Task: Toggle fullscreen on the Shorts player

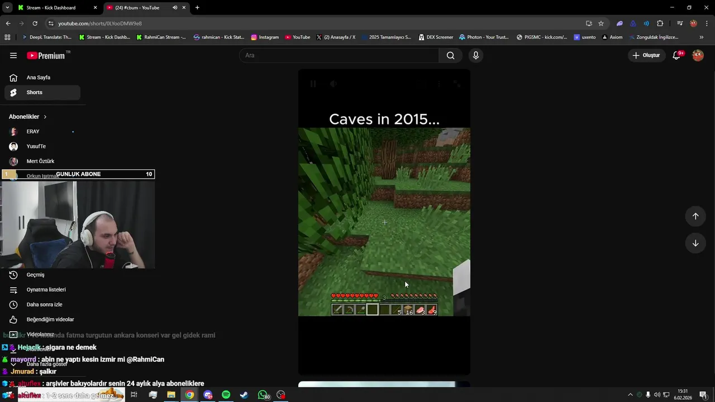Action: coord(456,84)
